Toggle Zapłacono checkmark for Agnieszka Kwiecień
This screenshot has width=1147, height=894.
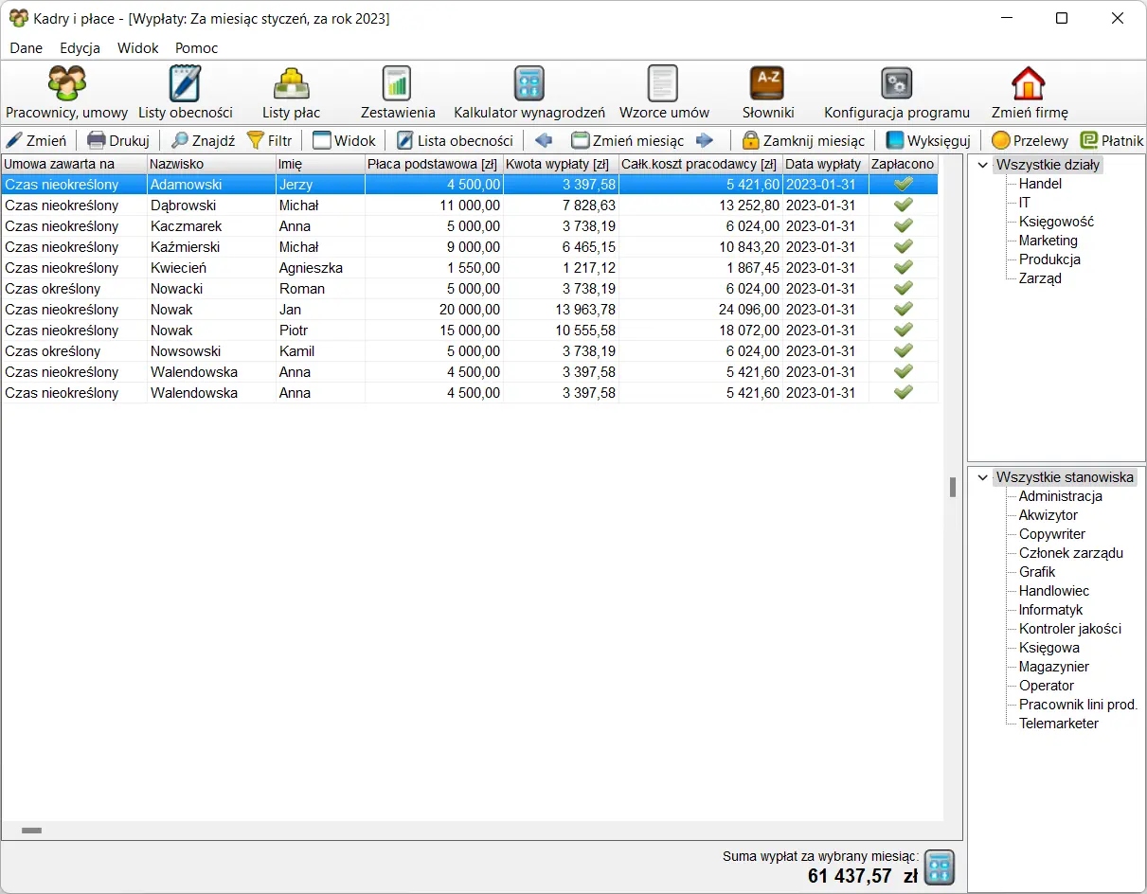click(903, 268)
